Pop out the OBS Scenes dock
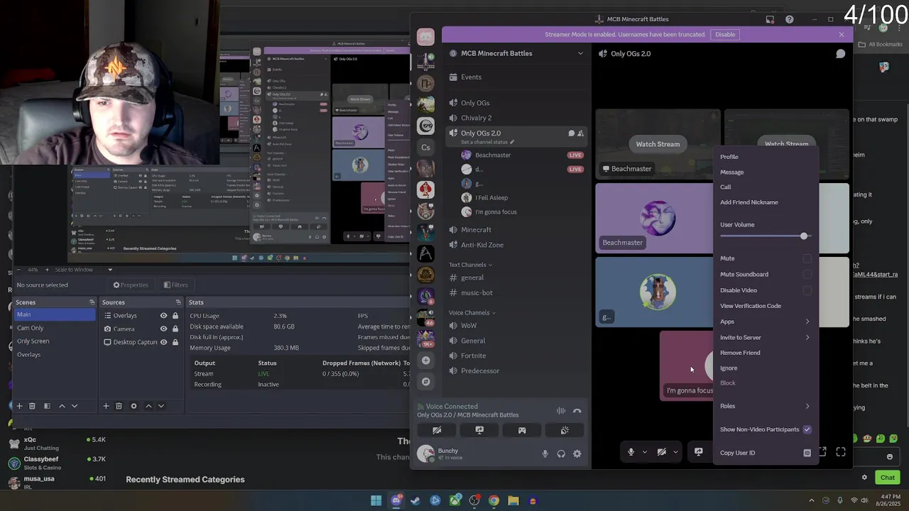909x511 pixels. (92, 302)
